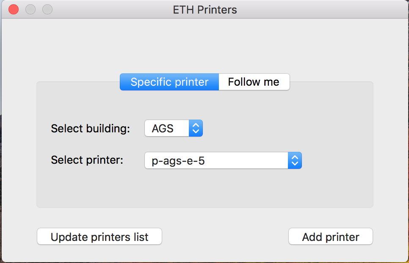
Task: Switch to the Follow me tab
Action: 254,82
